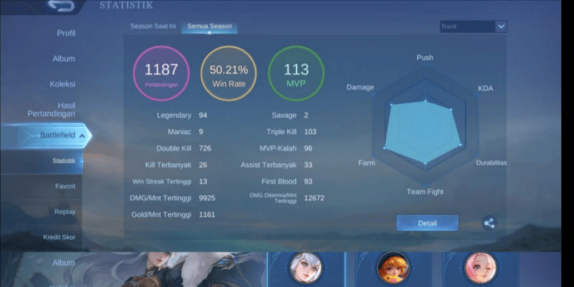Open the Koleksi menu item
The height and width of the screenshot is (287, 574).
(63, 84)
